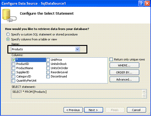Screen dimensions: 151x116
Task: Check the ProductName column checkbox
Action: point(13,68)
